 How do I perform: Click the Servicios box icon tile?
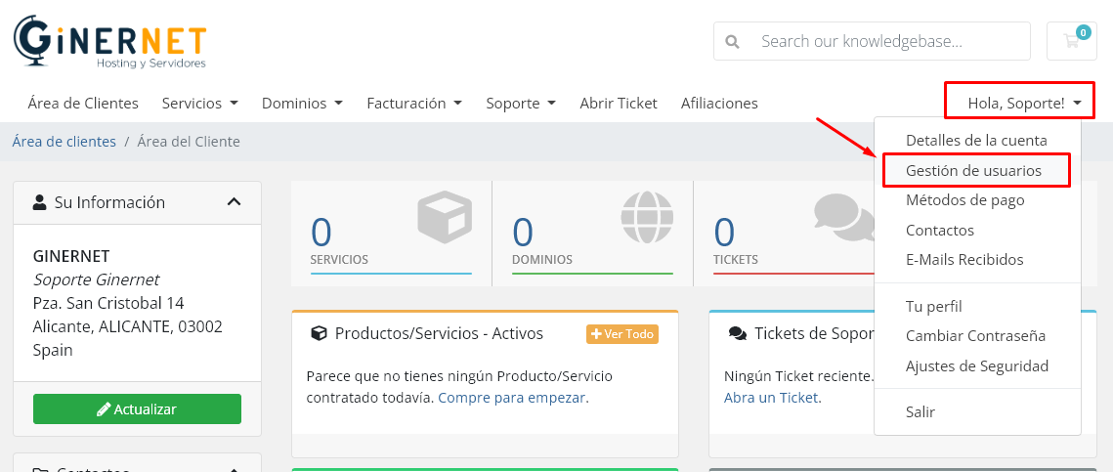point(391,230)
